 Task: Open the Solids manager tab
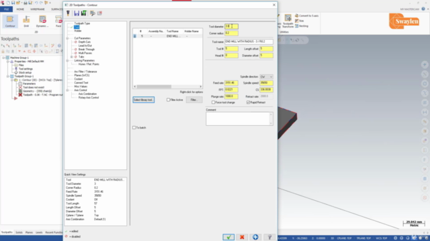click(19, 232)
